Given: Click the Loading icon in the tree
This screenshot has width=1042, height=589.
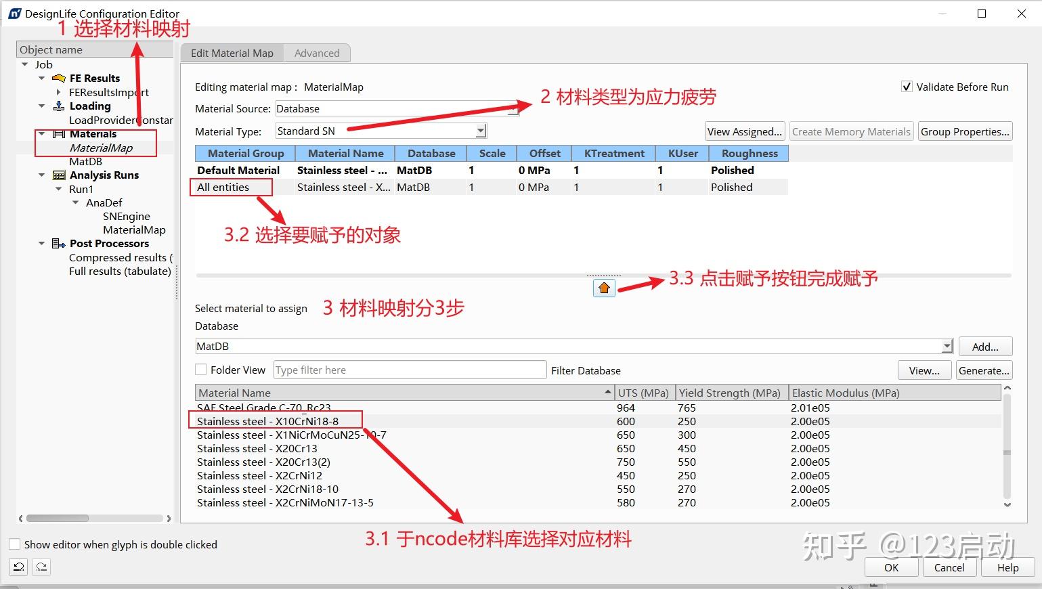Looking at the screenshot, I should click(x=58, y=106).
